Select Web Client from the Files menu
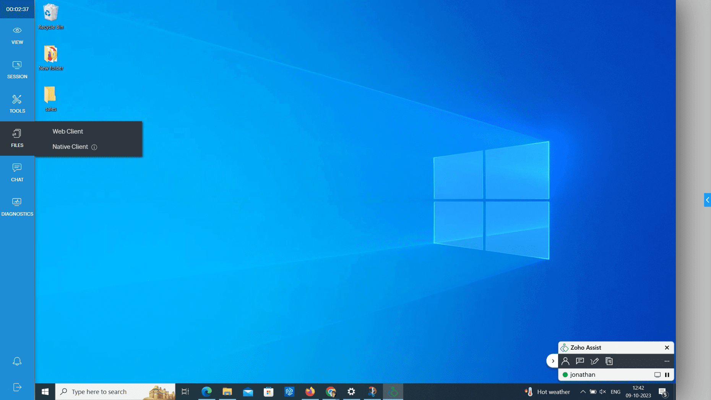 point(68,131)
